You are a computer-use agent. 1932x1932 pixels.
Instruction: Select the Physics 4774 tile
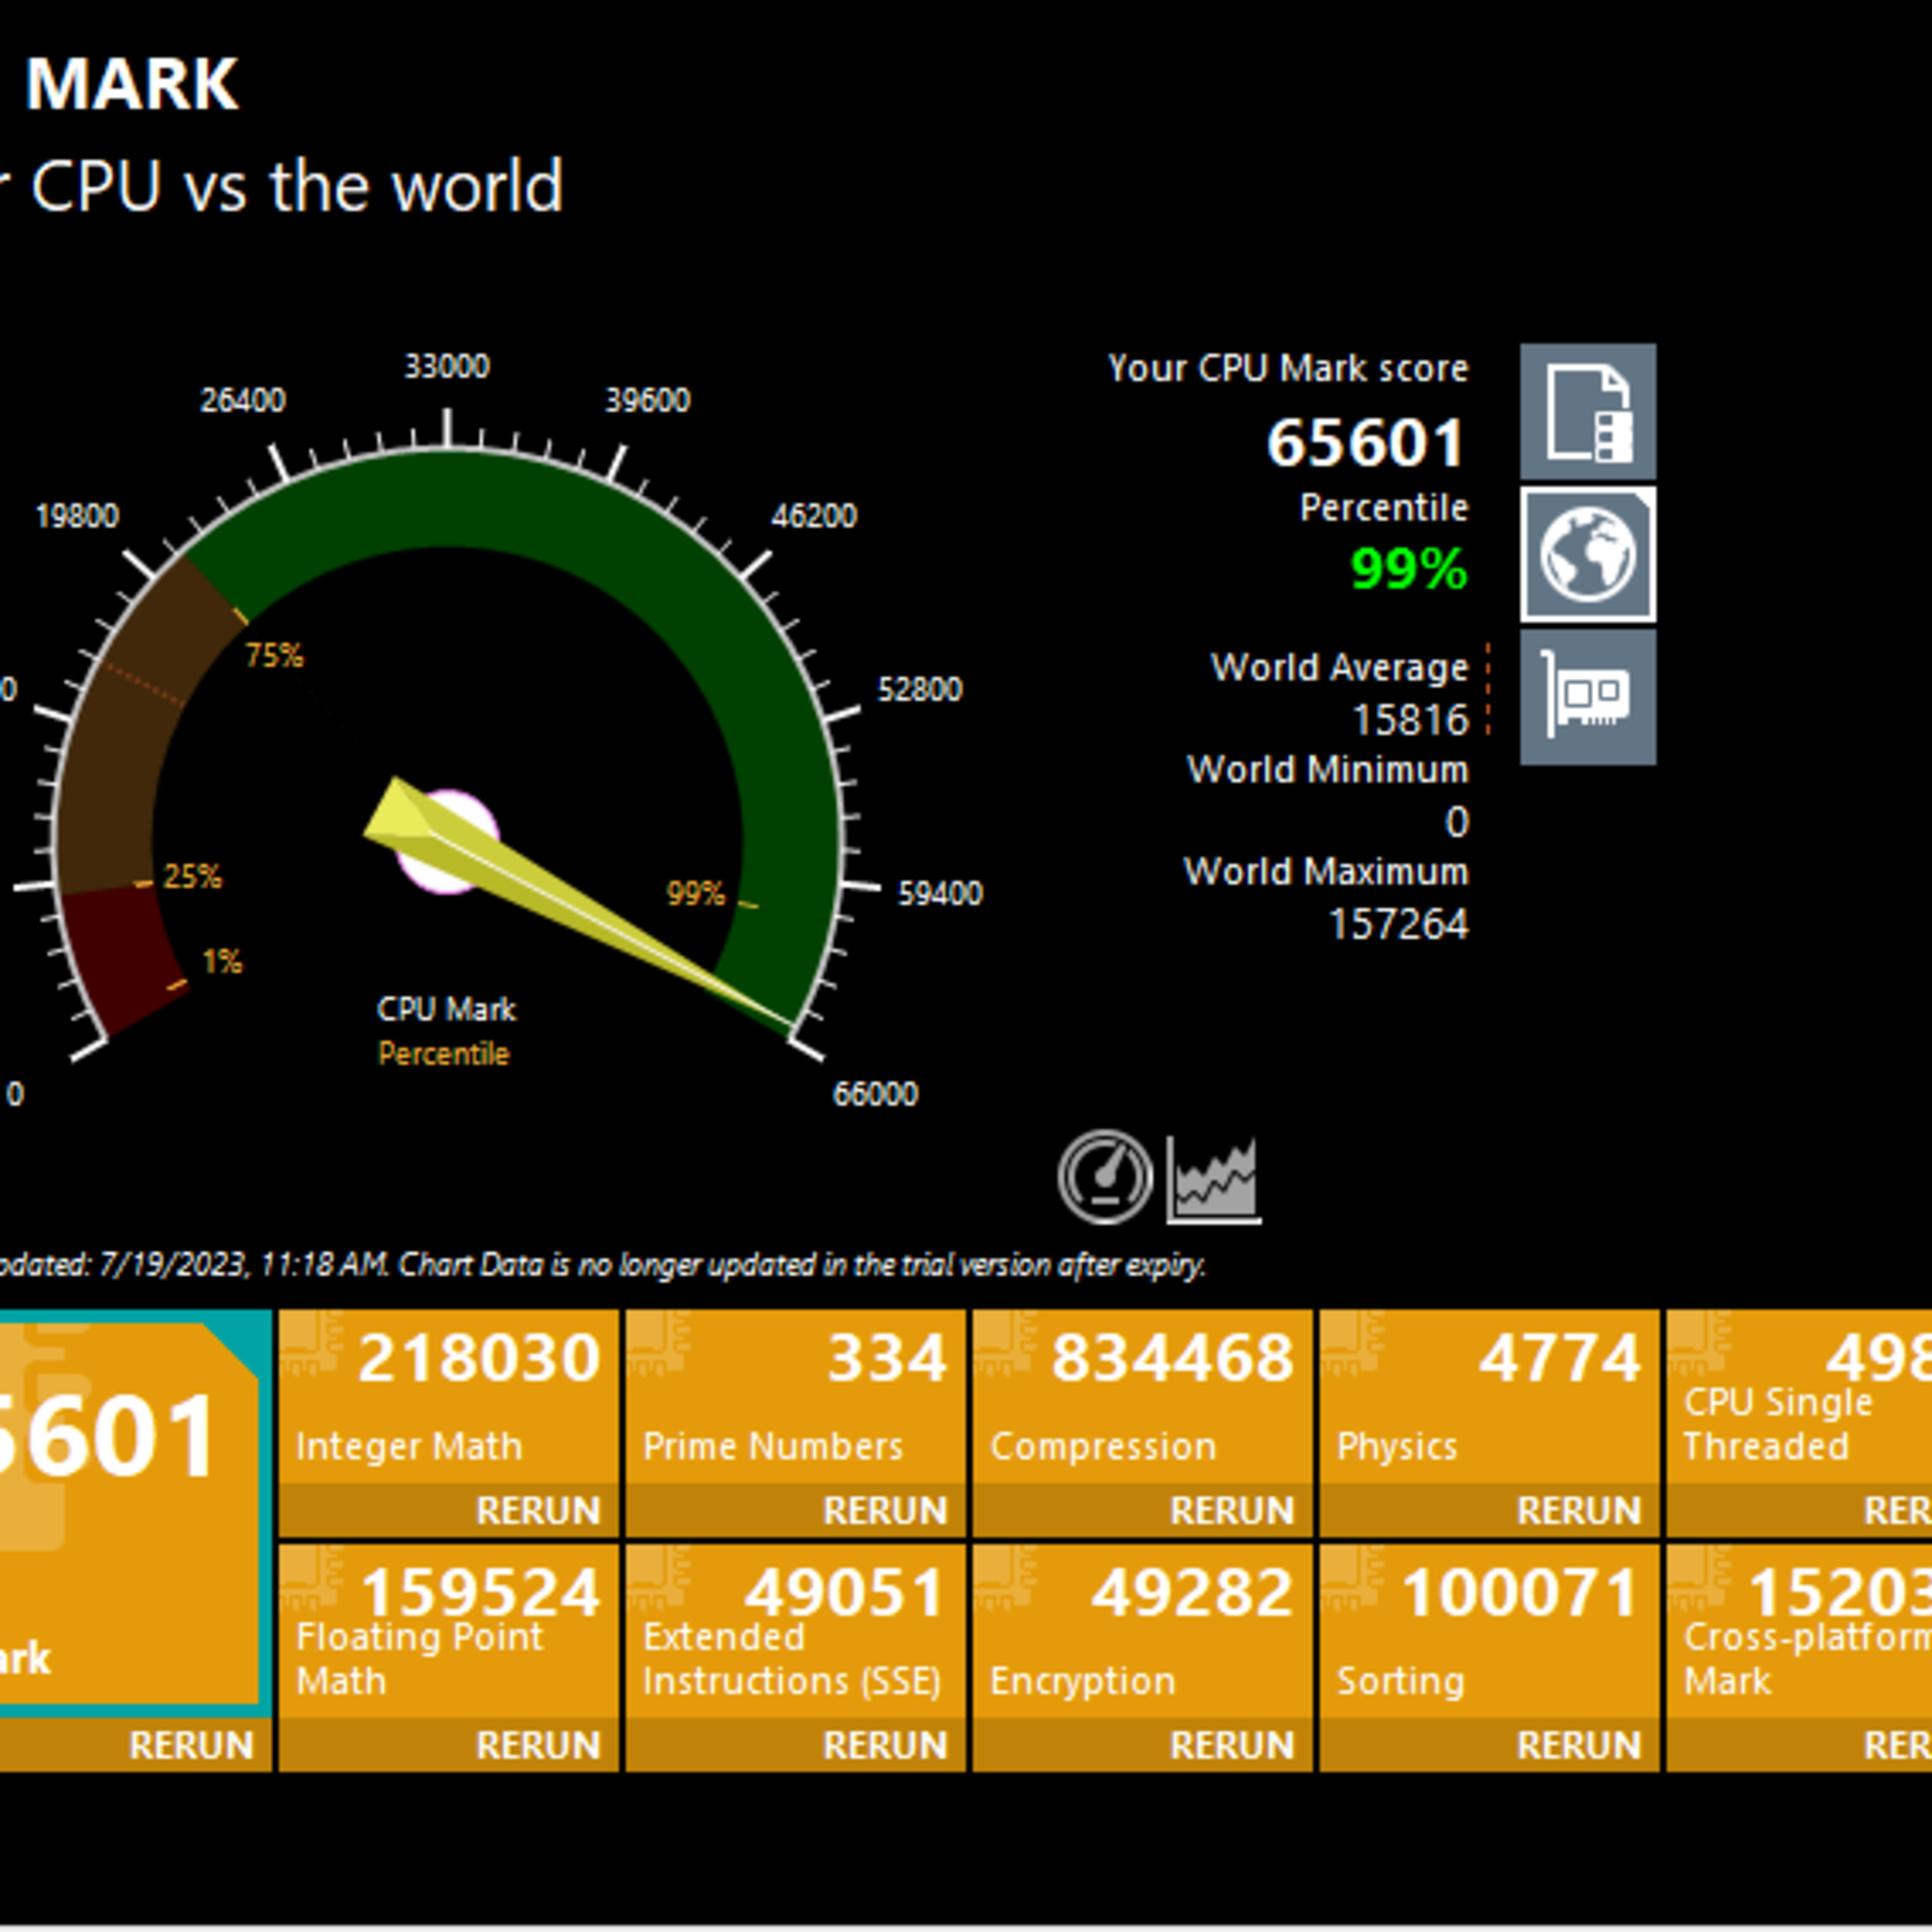point(1489,1397)
